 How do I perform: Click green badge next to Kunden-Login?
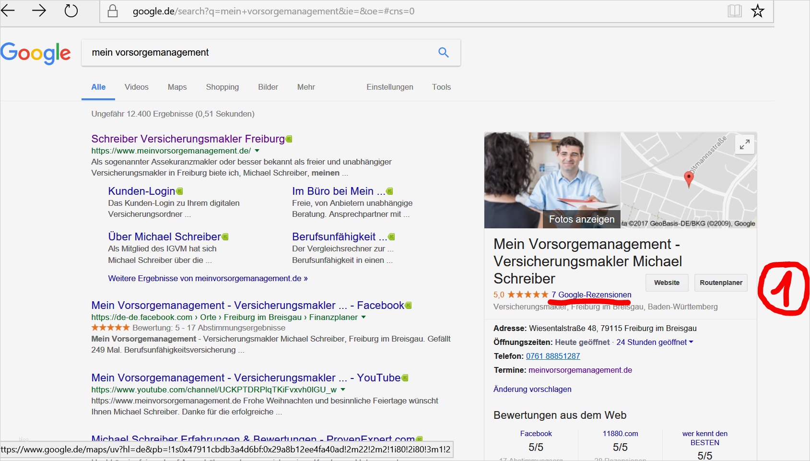(x=179, y=191)
